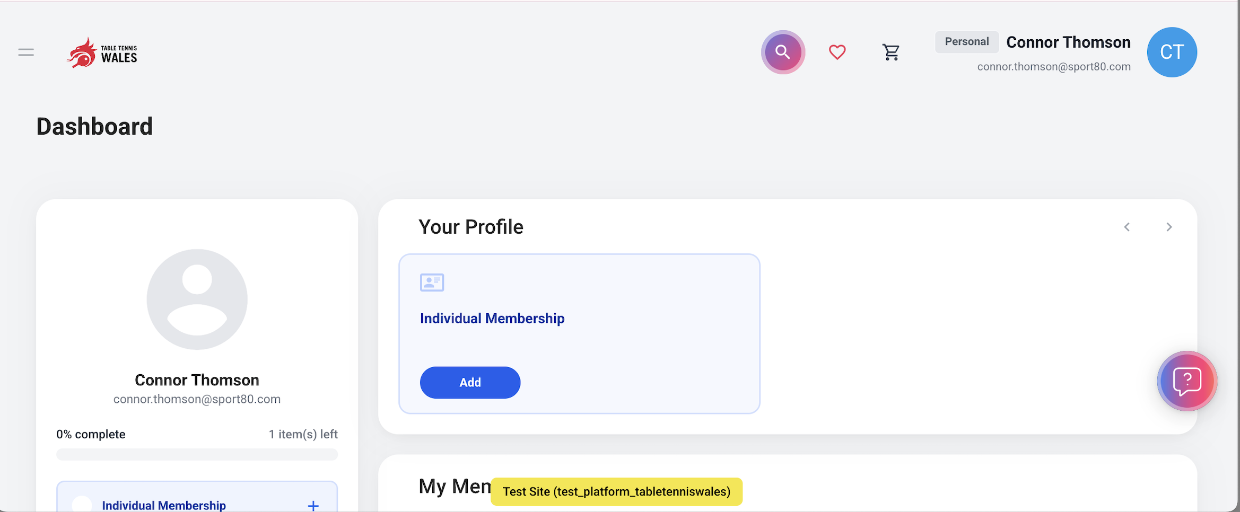The width and height of the screenshot is (1240, 512).
Task: Go to next profile card
Action: [x=1169, y=227]
